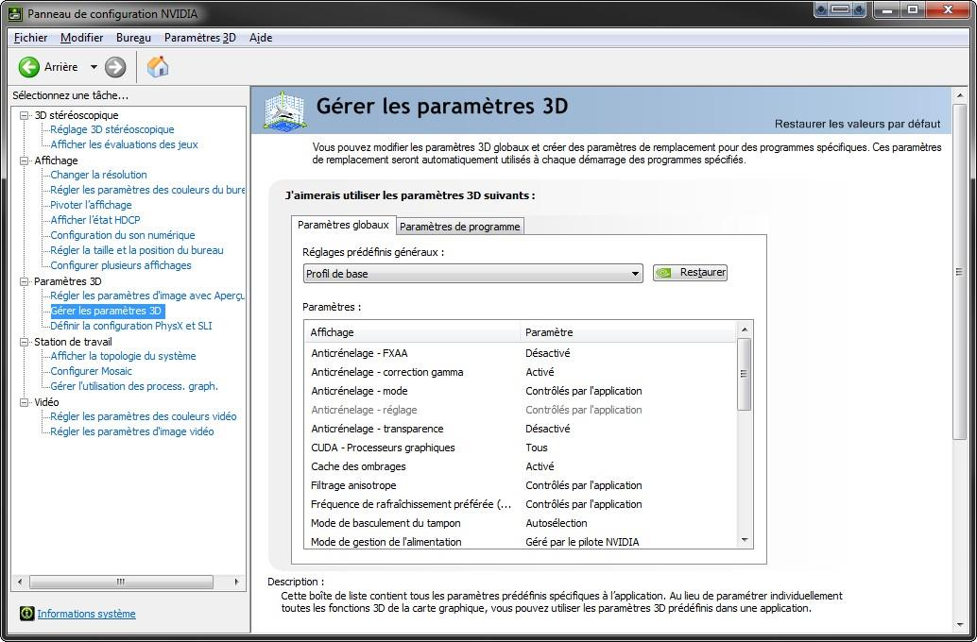The width and height of the screenshot is (977, 642).
Task: Click the green Arrière back arrow icon
Action: 29,67
